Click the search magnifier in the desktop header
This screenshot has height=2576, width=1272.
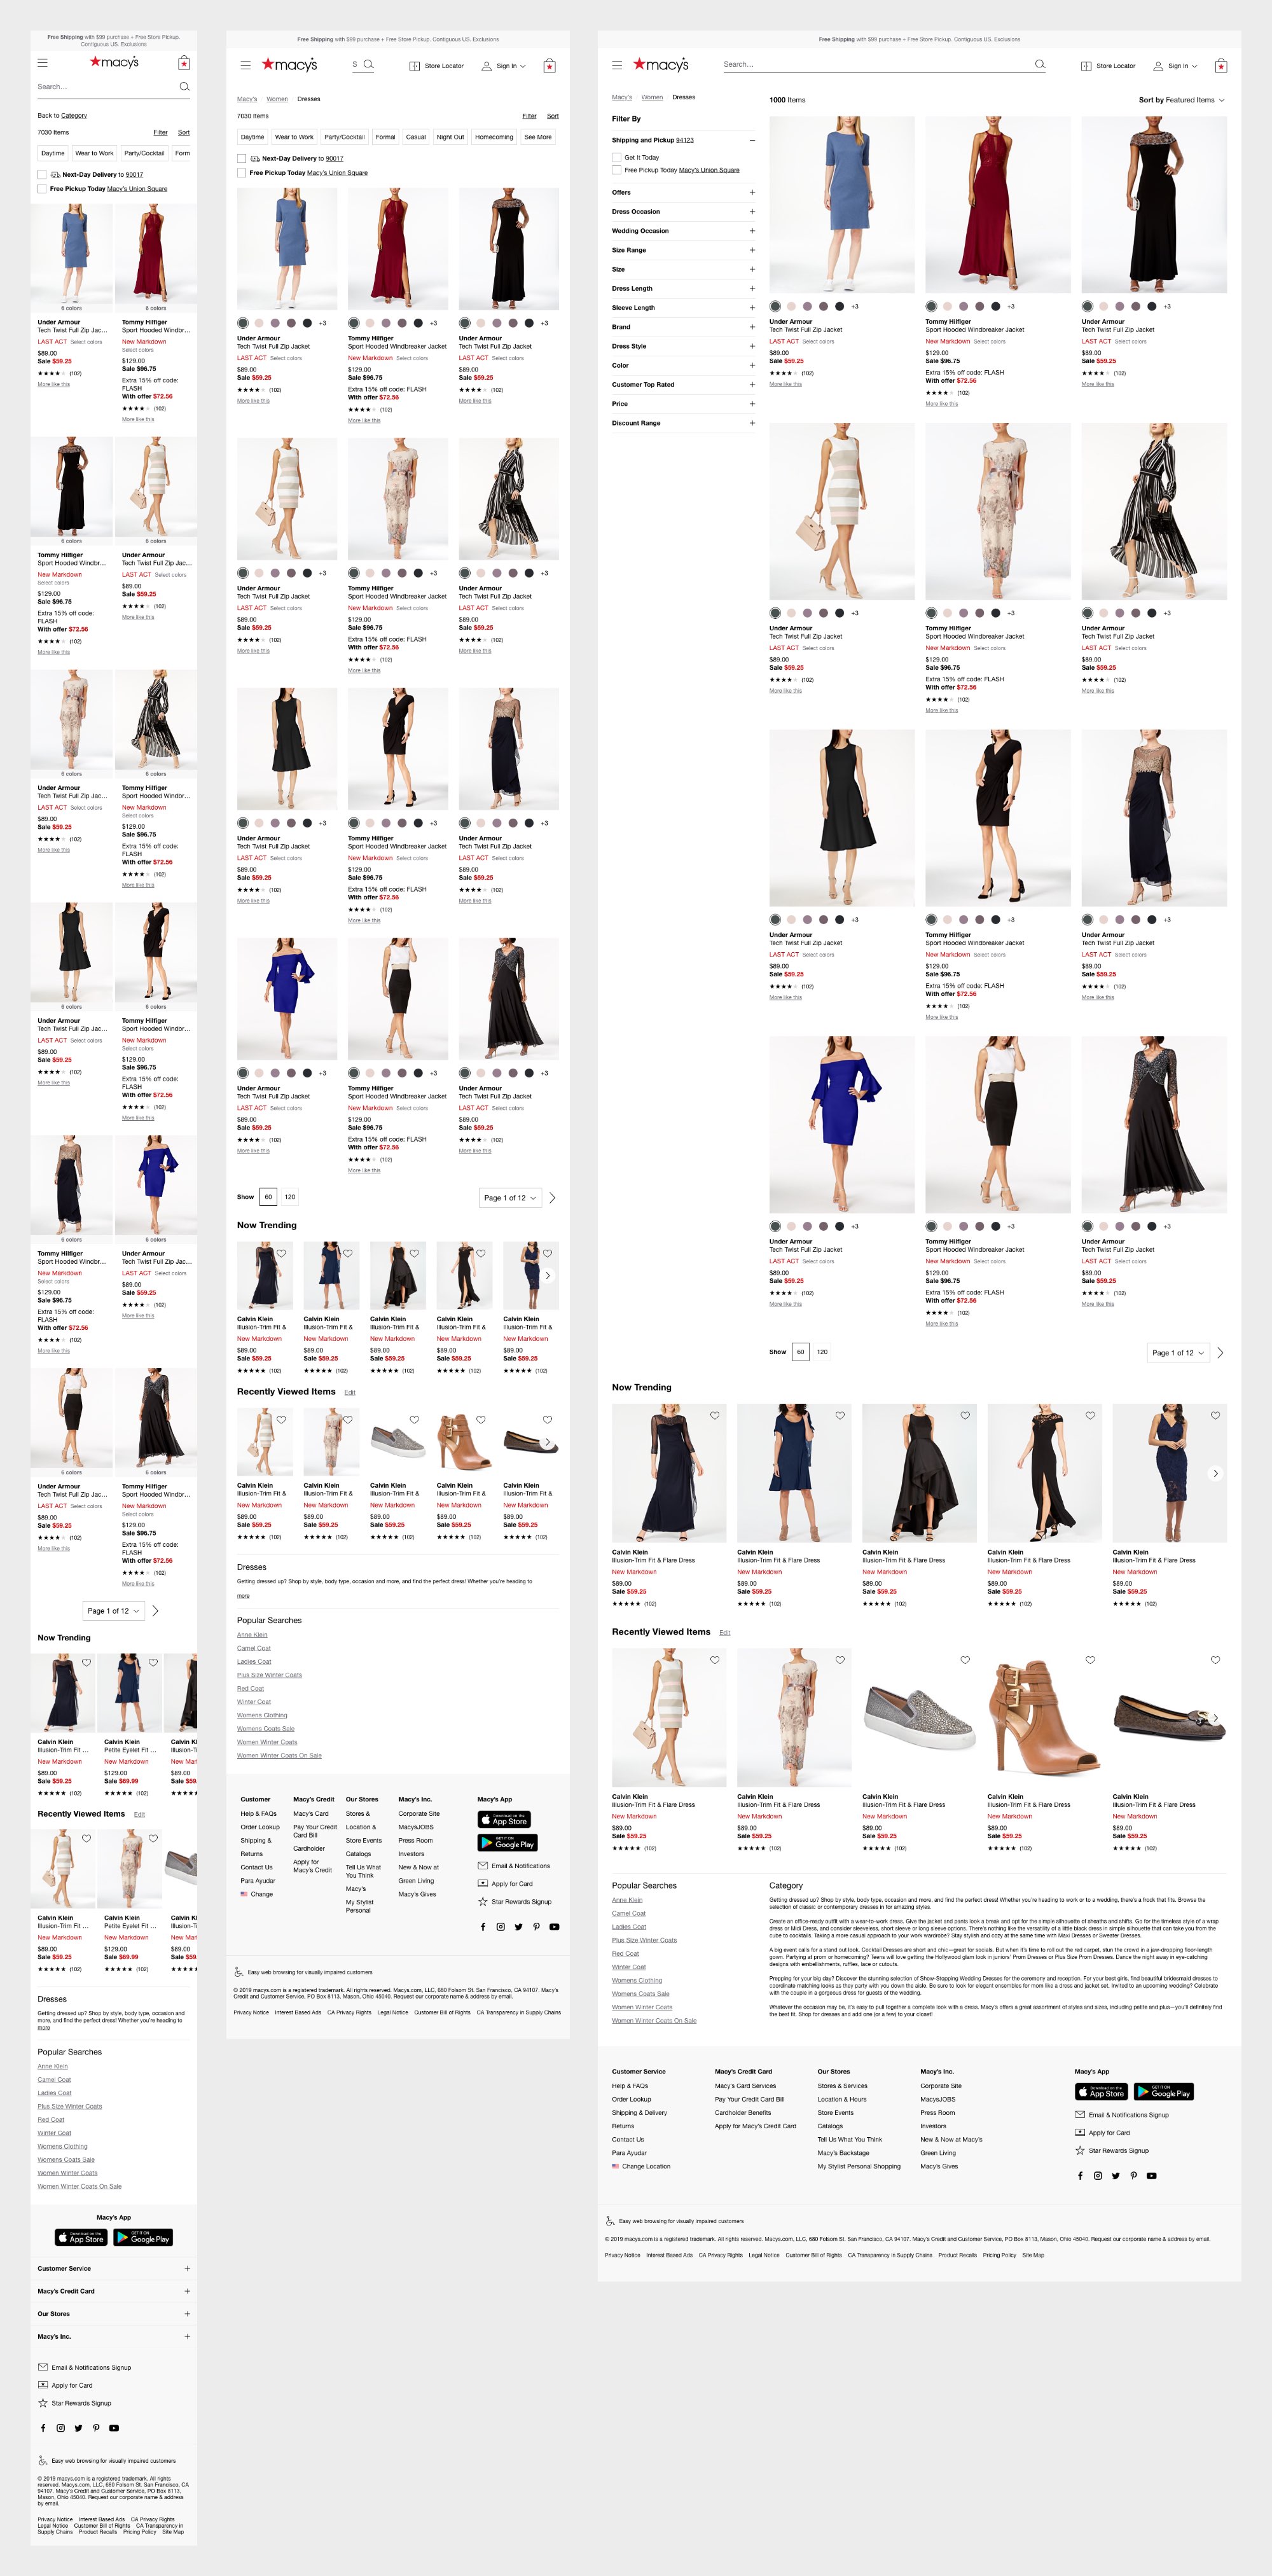point(1040,64)
